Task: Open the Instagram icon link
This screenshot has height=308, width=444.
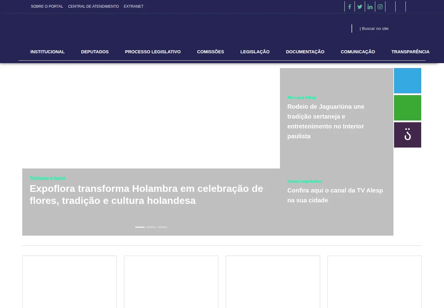Action: pos(380,7)
